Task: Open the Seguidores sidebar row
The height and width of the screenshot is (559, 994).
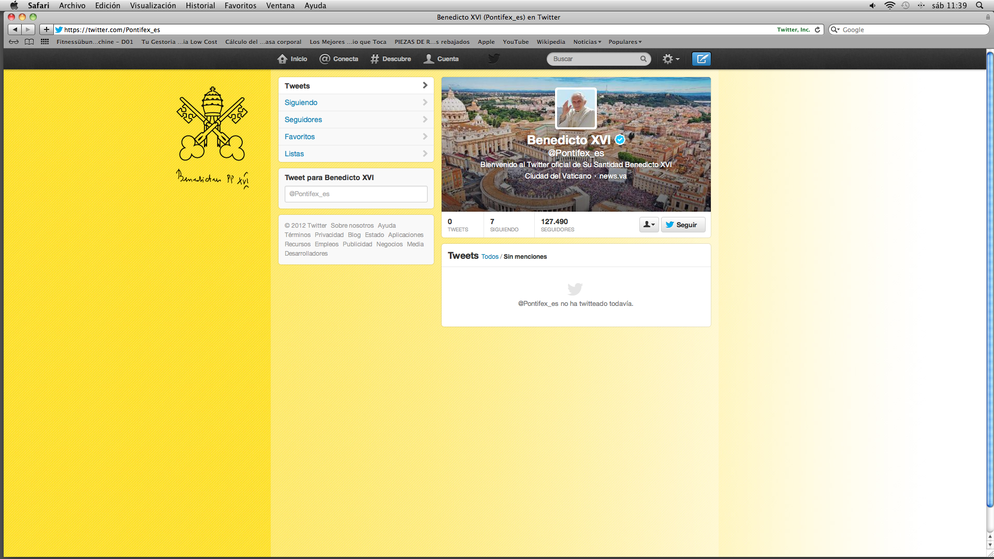Action: click(356, 120)
